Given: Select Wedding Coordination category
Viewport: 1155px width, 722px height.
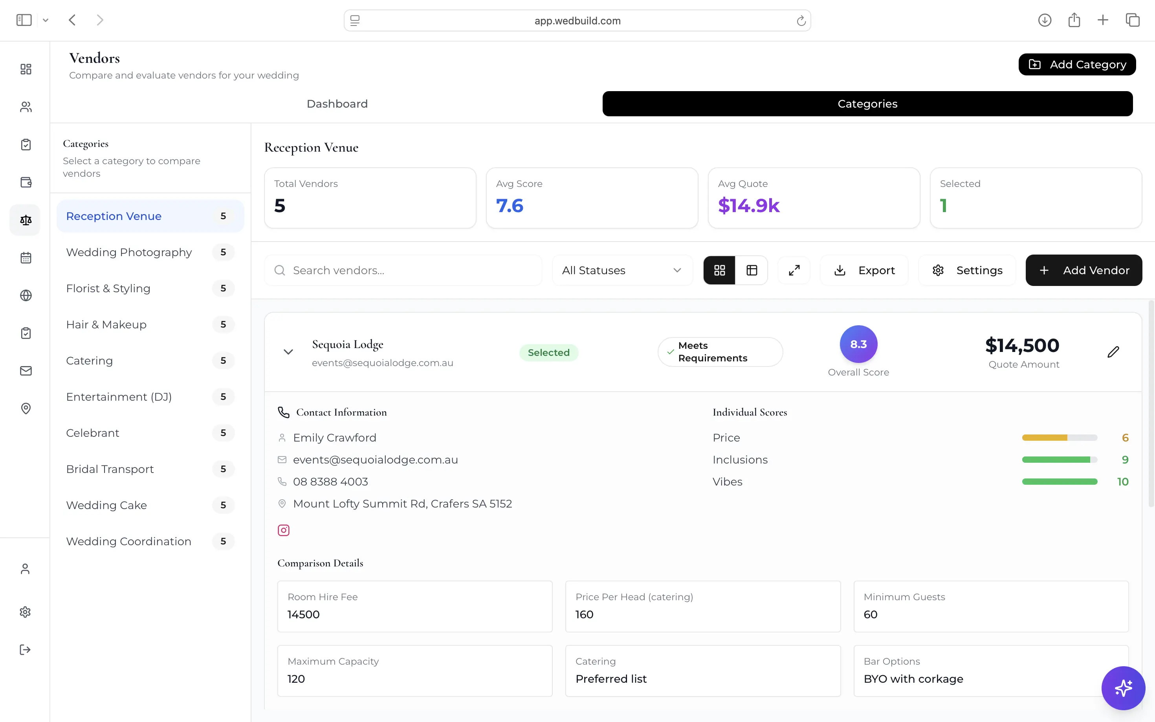Looking at the screenshot, I should click(x=150, y=541).
